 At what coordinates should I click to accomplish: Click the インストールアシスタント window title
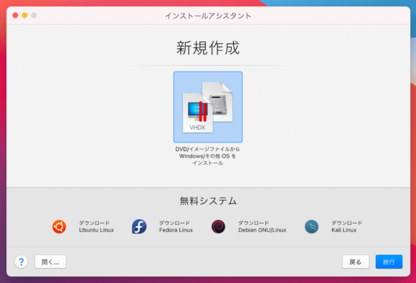click(x=208, y=16)
